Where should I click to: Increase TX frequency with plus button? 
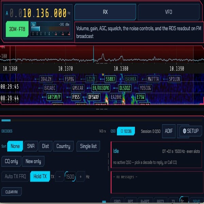[x=81, y=176]
